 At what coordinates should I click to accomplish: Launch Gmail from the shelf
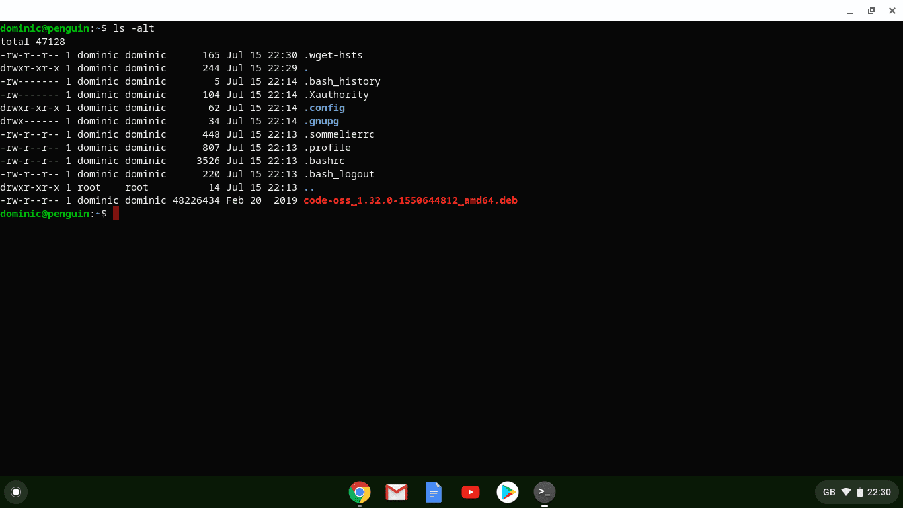point(396,492)
